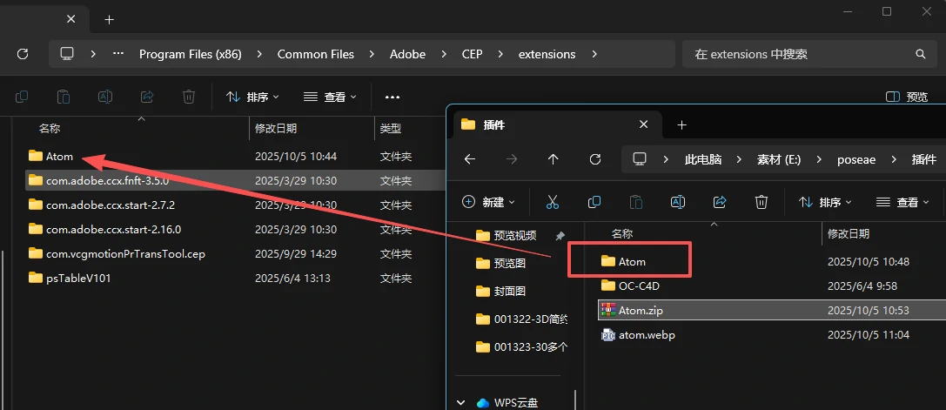
Task: Open more options ellipsis in extensions toolbar
Action: pos(392,97)
